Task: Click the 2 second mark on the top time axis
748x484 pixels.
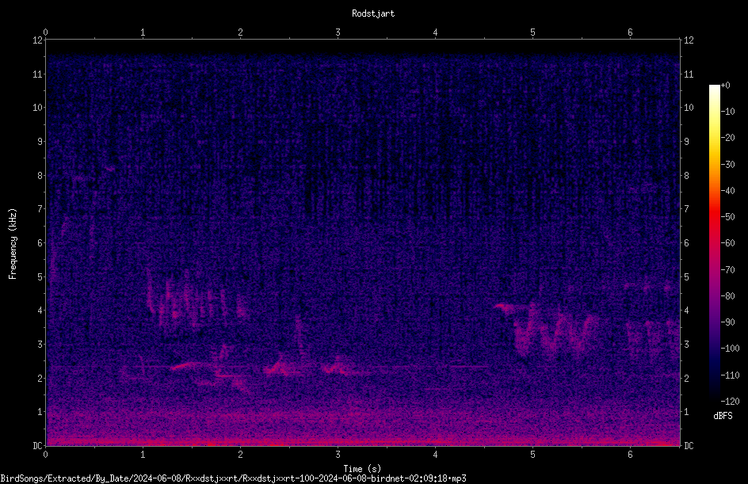Action: click(x=240, y=32)
